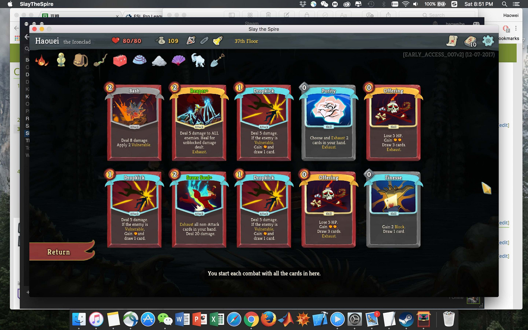Click the purple fan relic
This screenshot has height=330, width=528.
click(178, 60)
